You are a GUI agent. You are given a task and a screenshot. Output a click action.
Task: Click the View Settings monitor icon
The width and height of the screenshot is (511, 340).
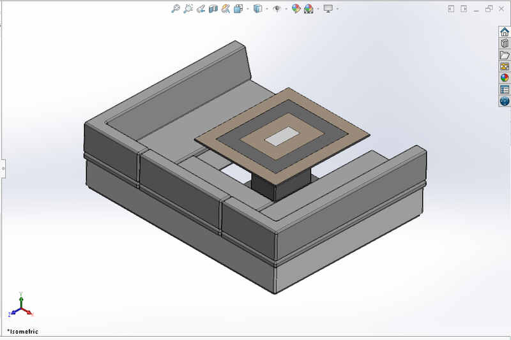point(328,9)
